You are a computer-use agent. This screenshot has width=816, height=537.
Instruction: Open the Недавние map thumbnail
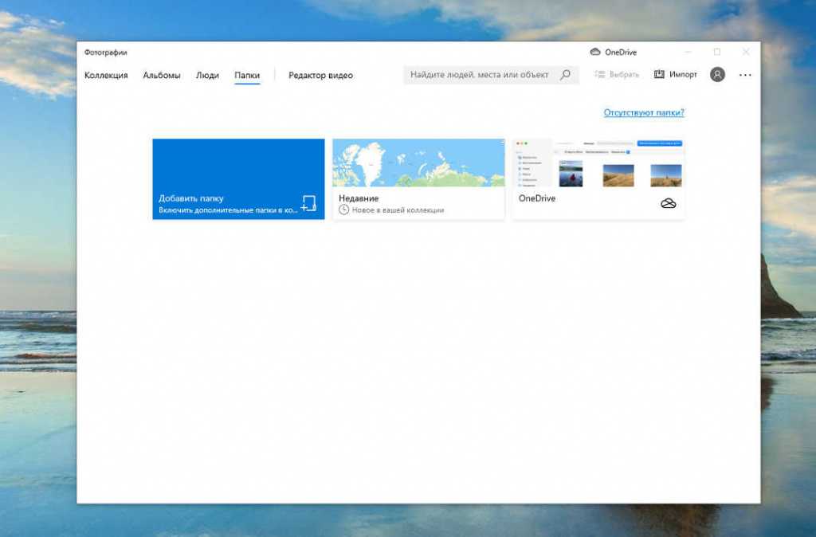418,163
